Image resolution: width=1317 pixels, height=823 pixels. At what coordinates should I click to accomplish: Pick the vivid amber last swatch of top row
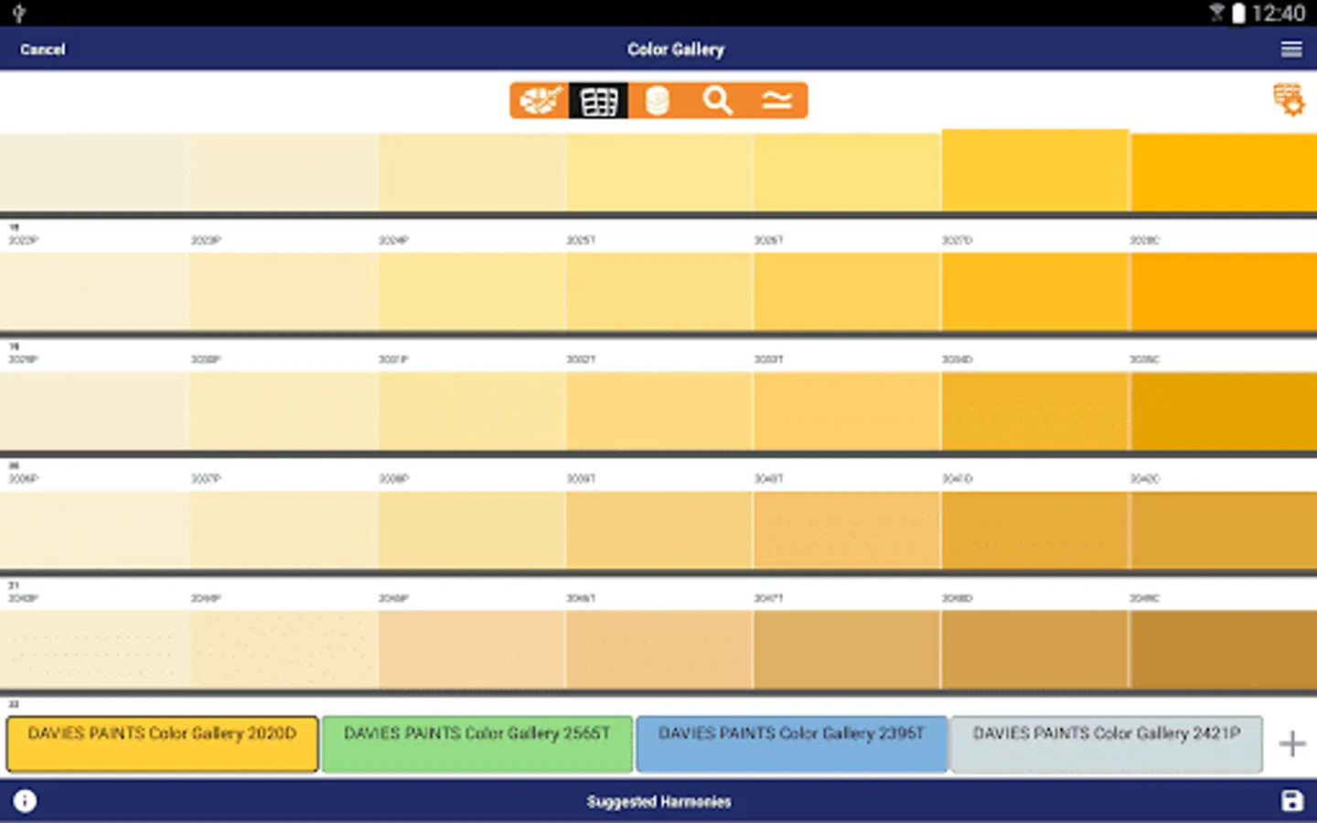1224,173
